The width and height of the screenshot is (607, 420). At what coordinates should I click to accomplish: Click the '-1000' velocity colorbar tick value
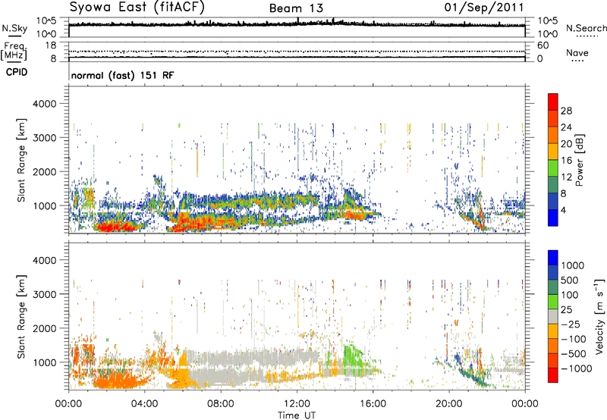coord(577,368)
